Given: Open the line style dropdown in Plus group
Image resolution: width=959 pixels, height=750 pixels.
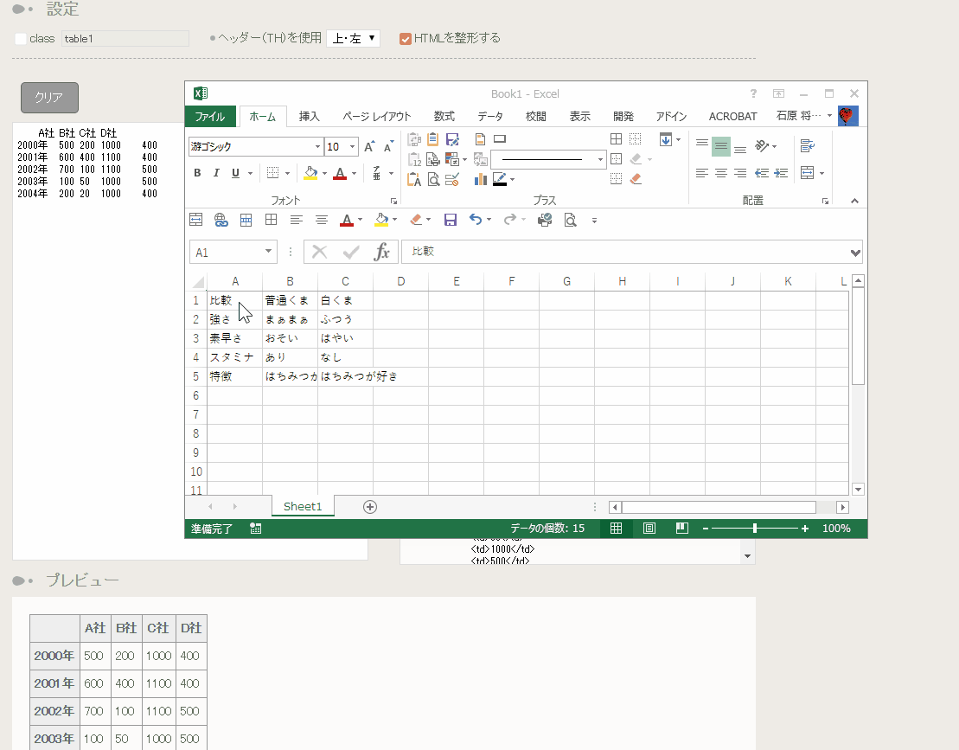Looking at the screenshot, I should [x=600, y=159].
